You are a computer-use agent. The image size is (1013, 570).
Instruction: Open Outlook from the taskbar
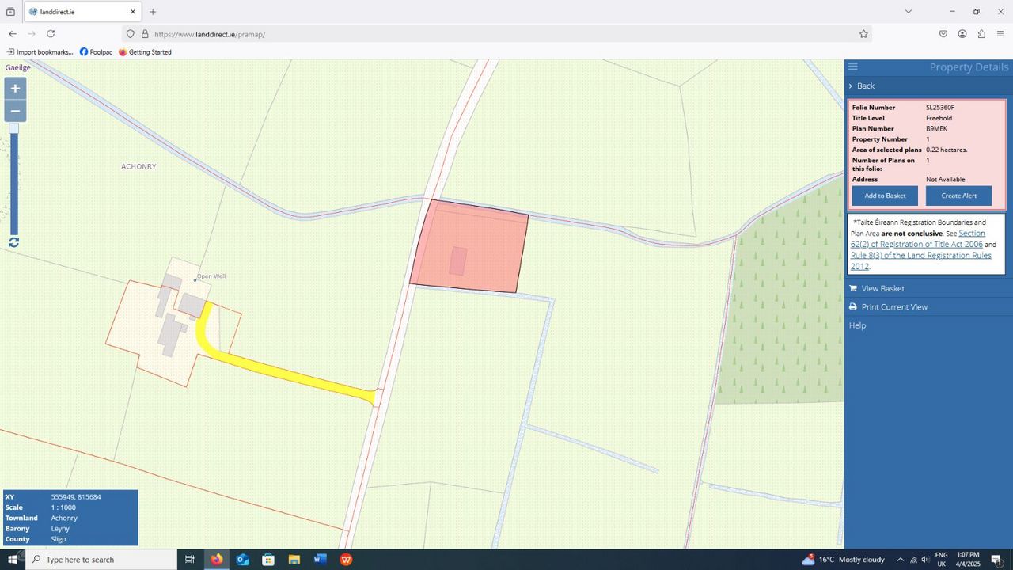click(242, 560)
